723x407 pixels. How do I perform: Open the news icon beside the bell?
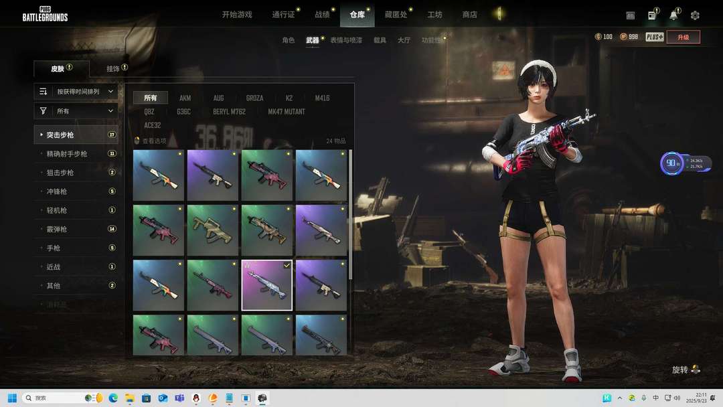[x=652, y=15]
